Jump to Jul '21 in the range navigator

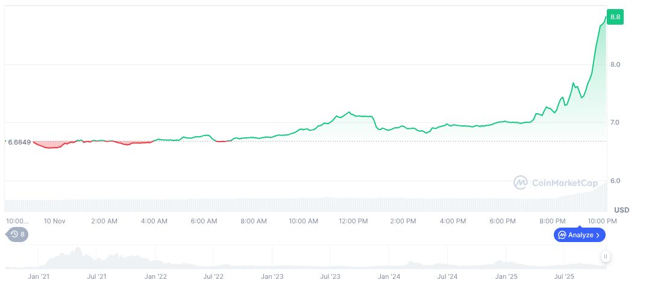pos(97,276)
